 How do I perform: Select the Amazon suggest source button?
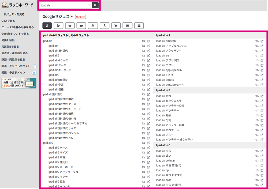(93, 26)
